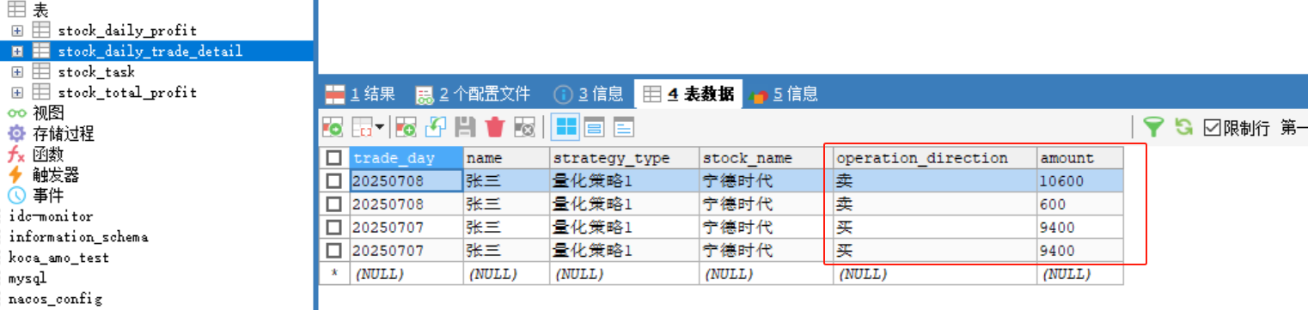This screenshot has width=1308, height=310.
Task: Click the floppy disk save changes icon
Action: (465, 127)
